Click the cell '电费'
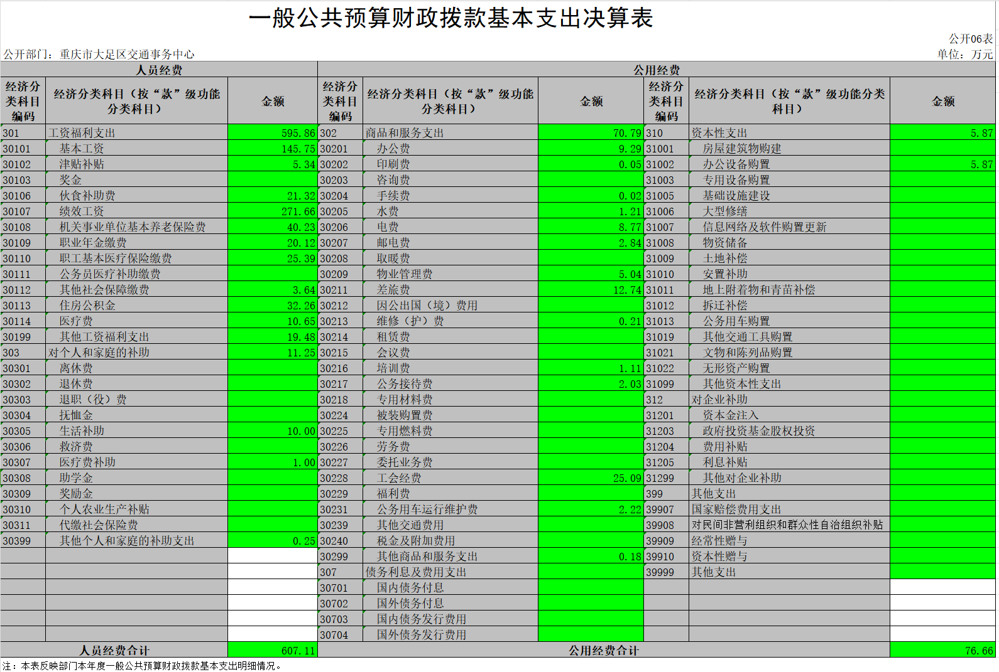 [x=450, y=227]
